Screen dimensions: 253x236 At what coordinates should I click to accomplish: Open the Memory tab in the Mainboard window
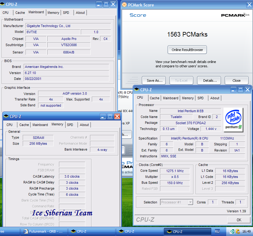[53, 13]
